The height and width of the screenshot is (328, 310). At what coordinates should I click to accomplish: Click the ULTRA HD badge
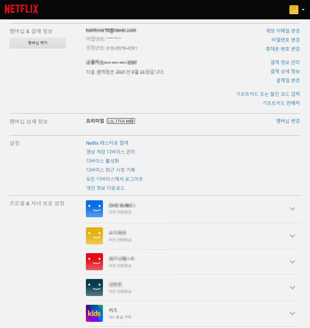pyautogui.click(x=121, y=121)
